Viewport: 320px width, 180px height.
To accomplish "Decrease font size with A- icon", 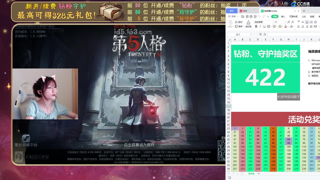I will 293,22.
